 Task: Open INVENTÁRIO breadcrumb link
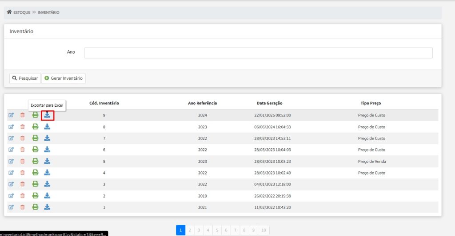point(48,12)
